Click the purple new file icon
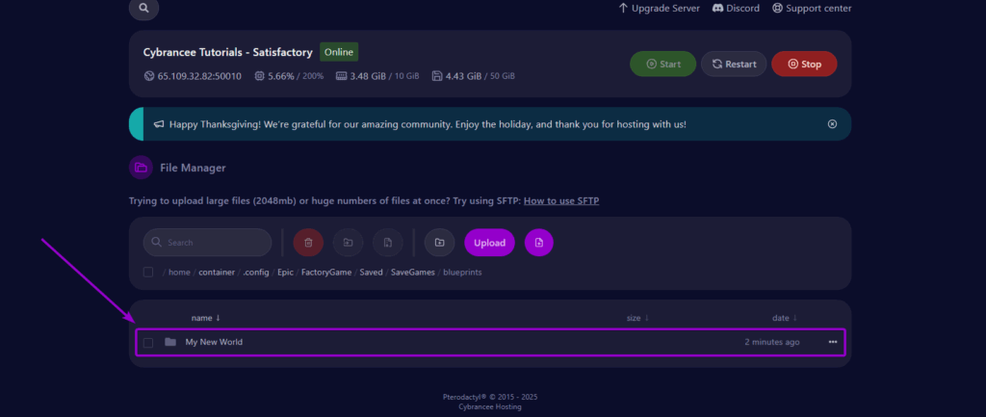This screenshot has height=417, width=986. (539, 242)
